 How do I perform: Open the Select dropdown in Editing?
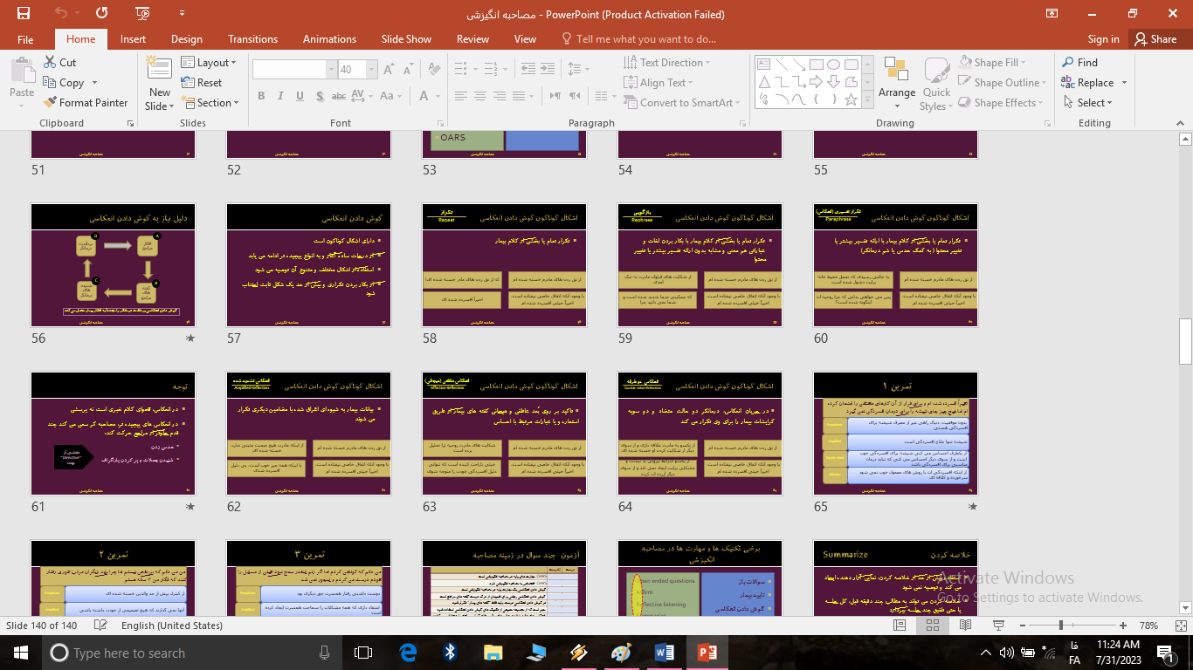[x=1093, y=103]
